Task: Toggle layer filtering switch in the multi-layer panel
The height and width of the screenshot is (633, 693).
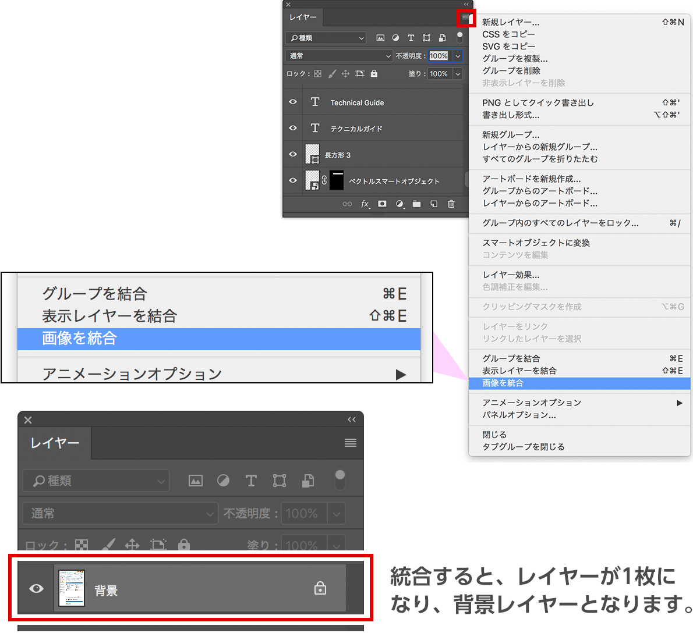Action: coord(459,37)
